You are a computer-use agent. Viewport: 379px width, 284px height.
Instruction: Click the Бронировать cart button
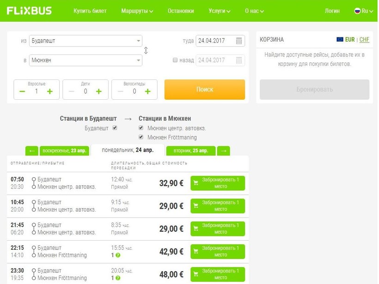(x=314, y=89)
